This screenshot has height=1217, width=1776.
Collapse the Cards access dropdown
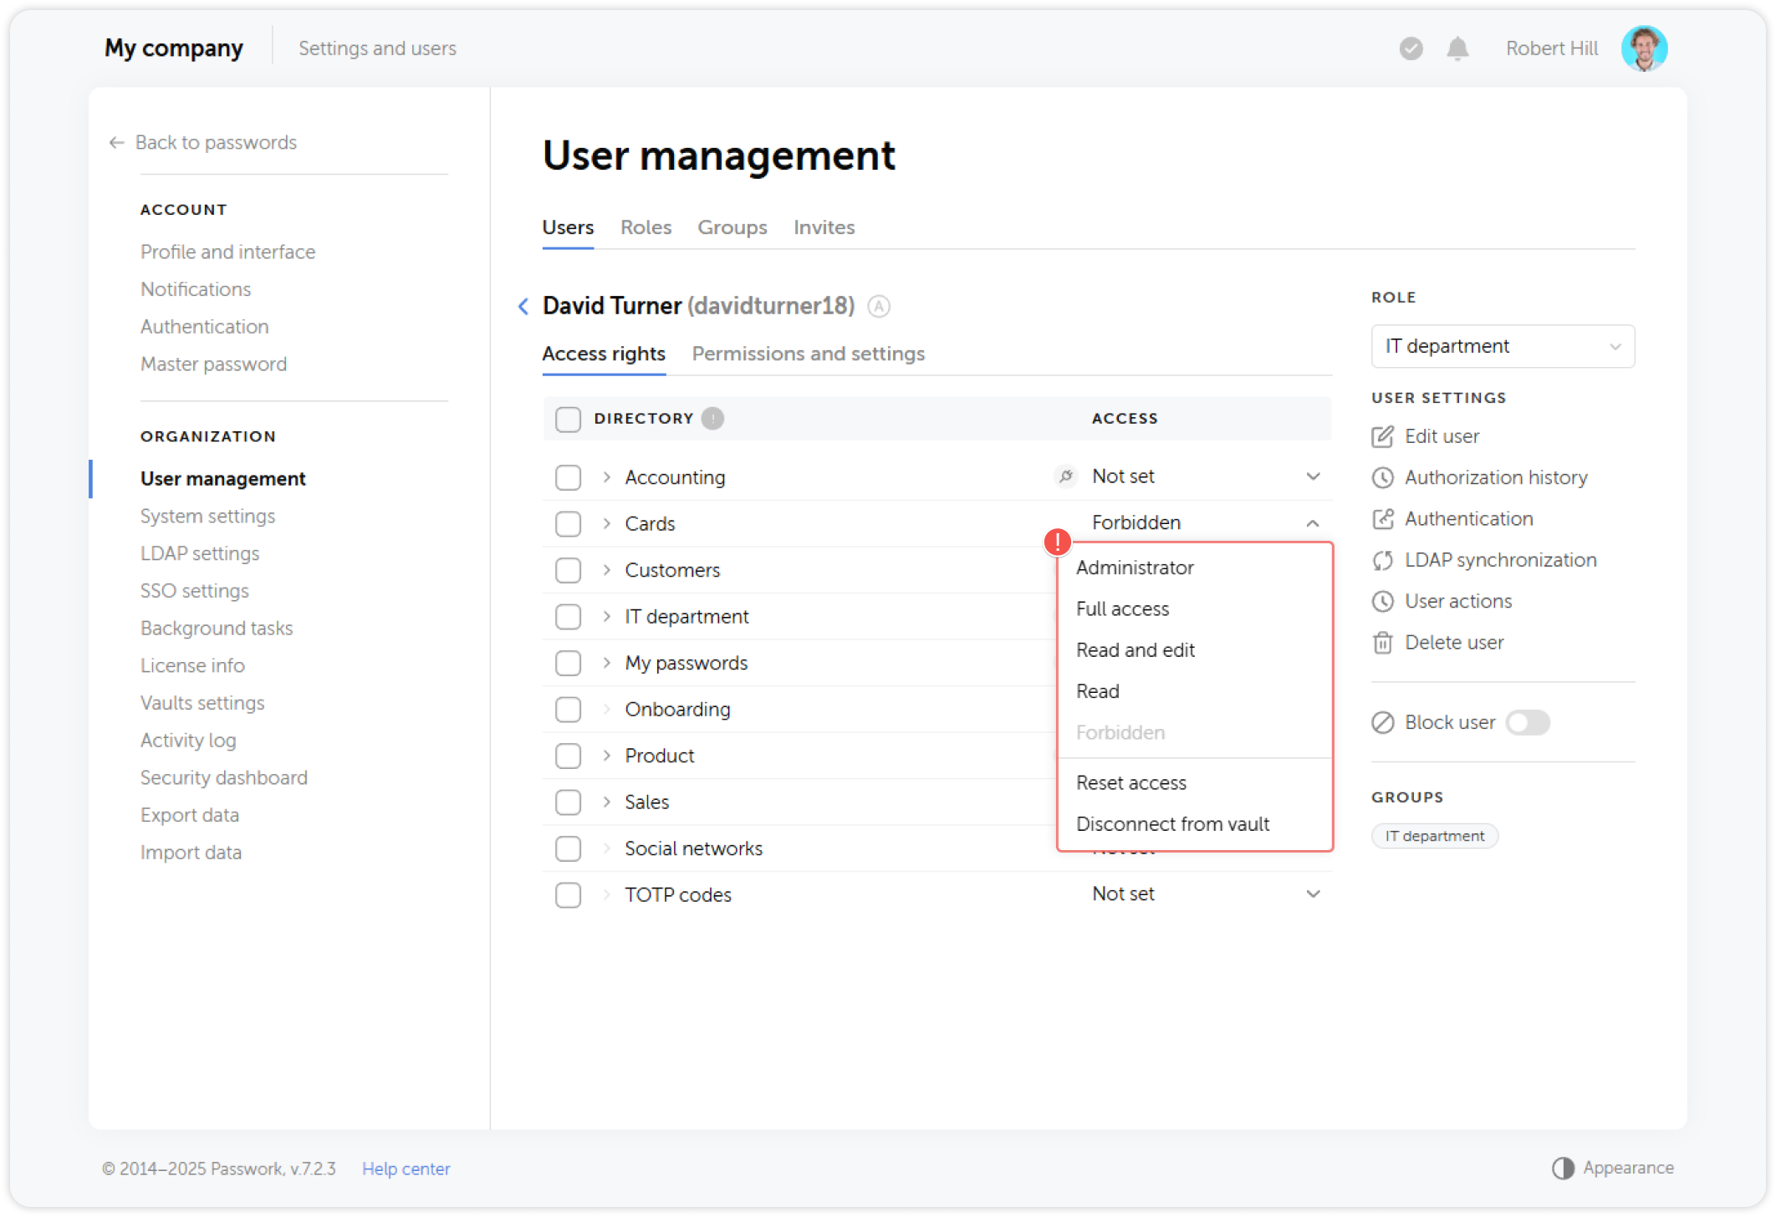click(1314, 522)
